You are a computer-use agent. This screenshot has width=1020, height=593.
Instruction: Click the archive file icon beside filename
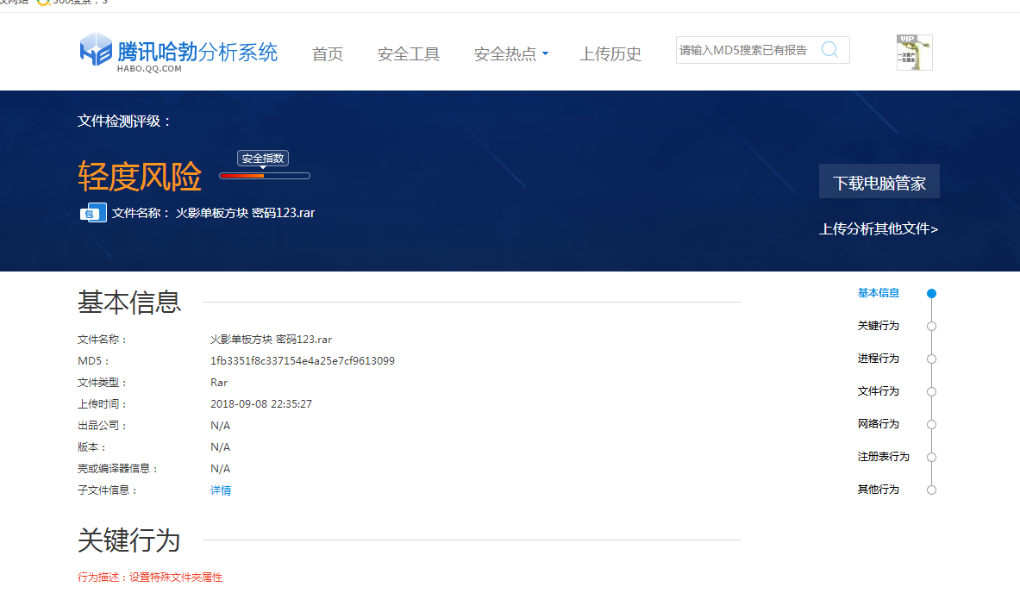(93, 213)
